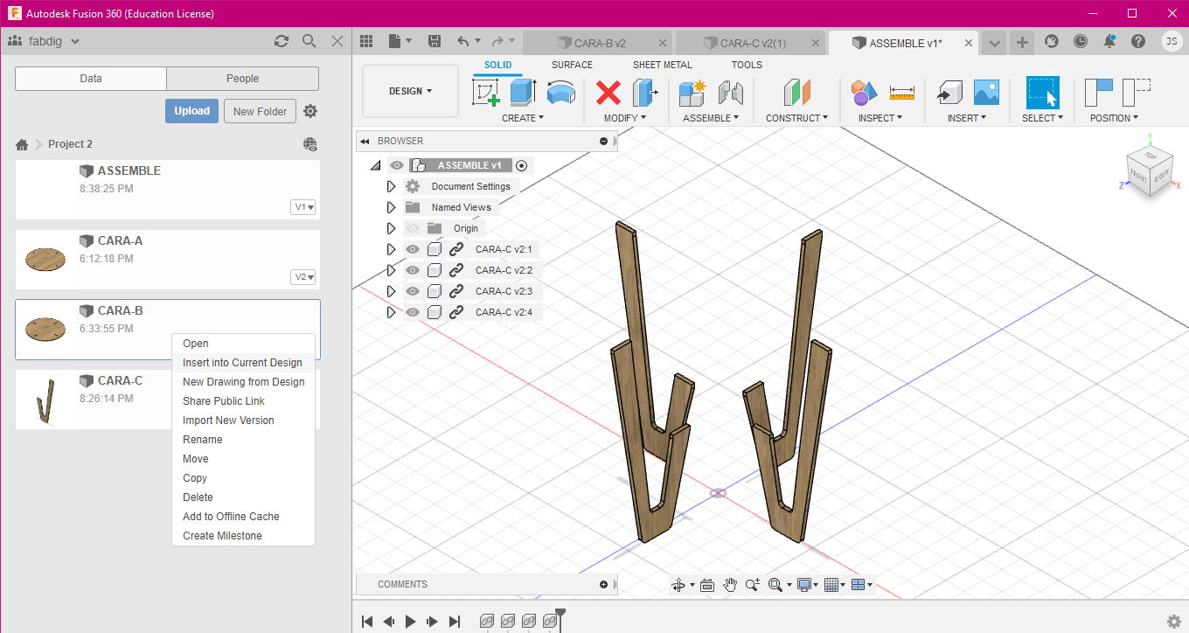Choose Insert into Current Design
This screenshot has height=633, width=1189.
click(x=243, y=363)
